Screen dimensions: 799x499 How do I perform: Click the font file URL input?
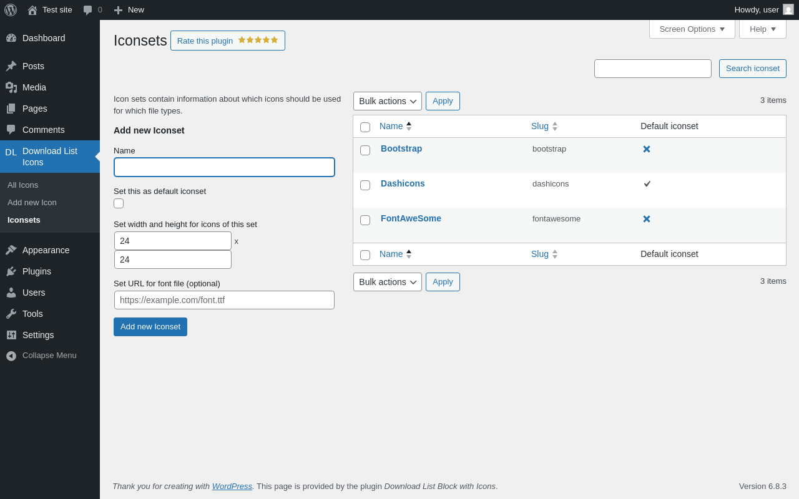coord(224,300)
